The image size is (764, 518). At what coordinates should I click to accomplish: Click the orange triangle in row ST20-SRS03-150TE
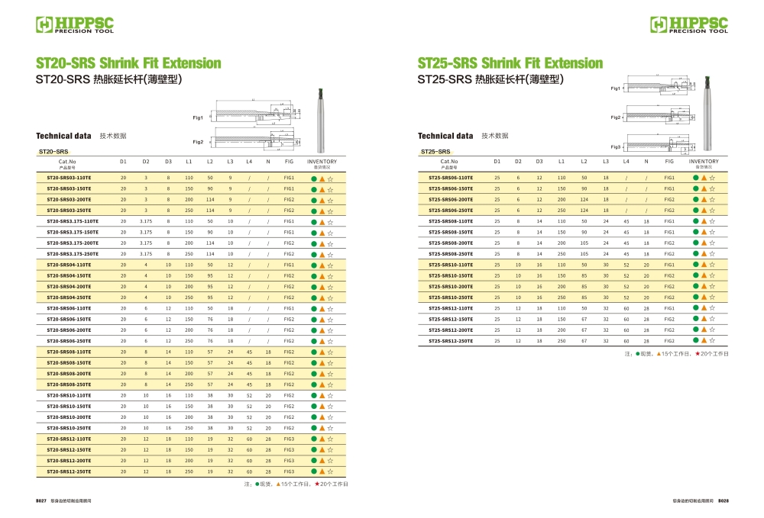click(x=322, y=189)
